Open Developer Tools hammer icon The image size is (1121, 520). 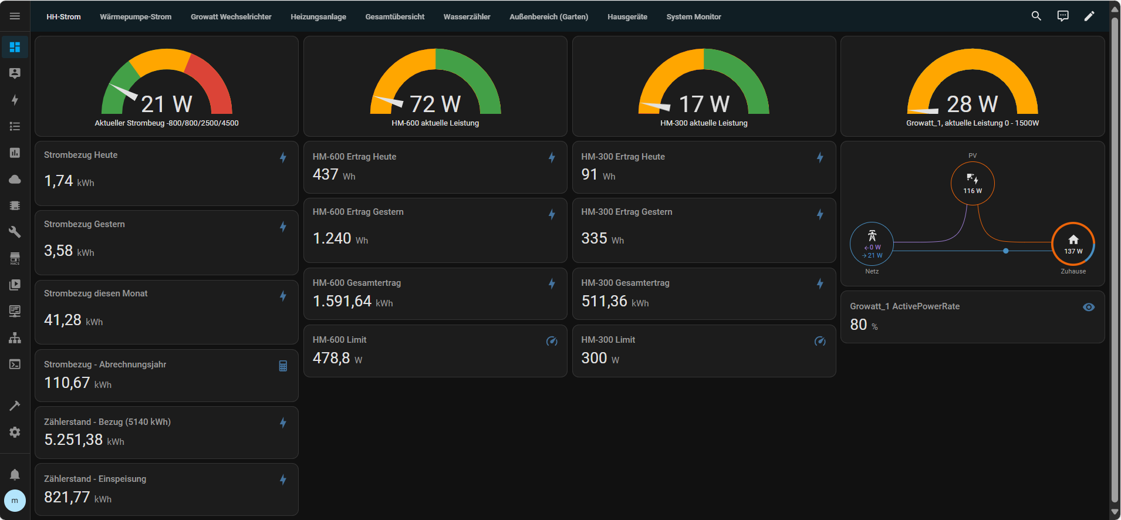[15, 406]
